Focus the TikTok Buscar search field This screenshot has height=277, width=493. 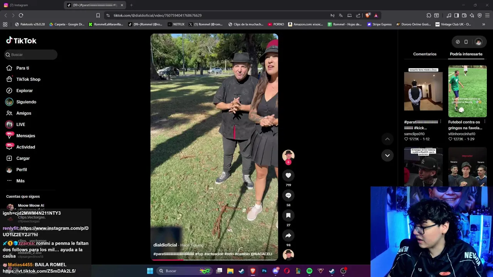click(31, 55)
